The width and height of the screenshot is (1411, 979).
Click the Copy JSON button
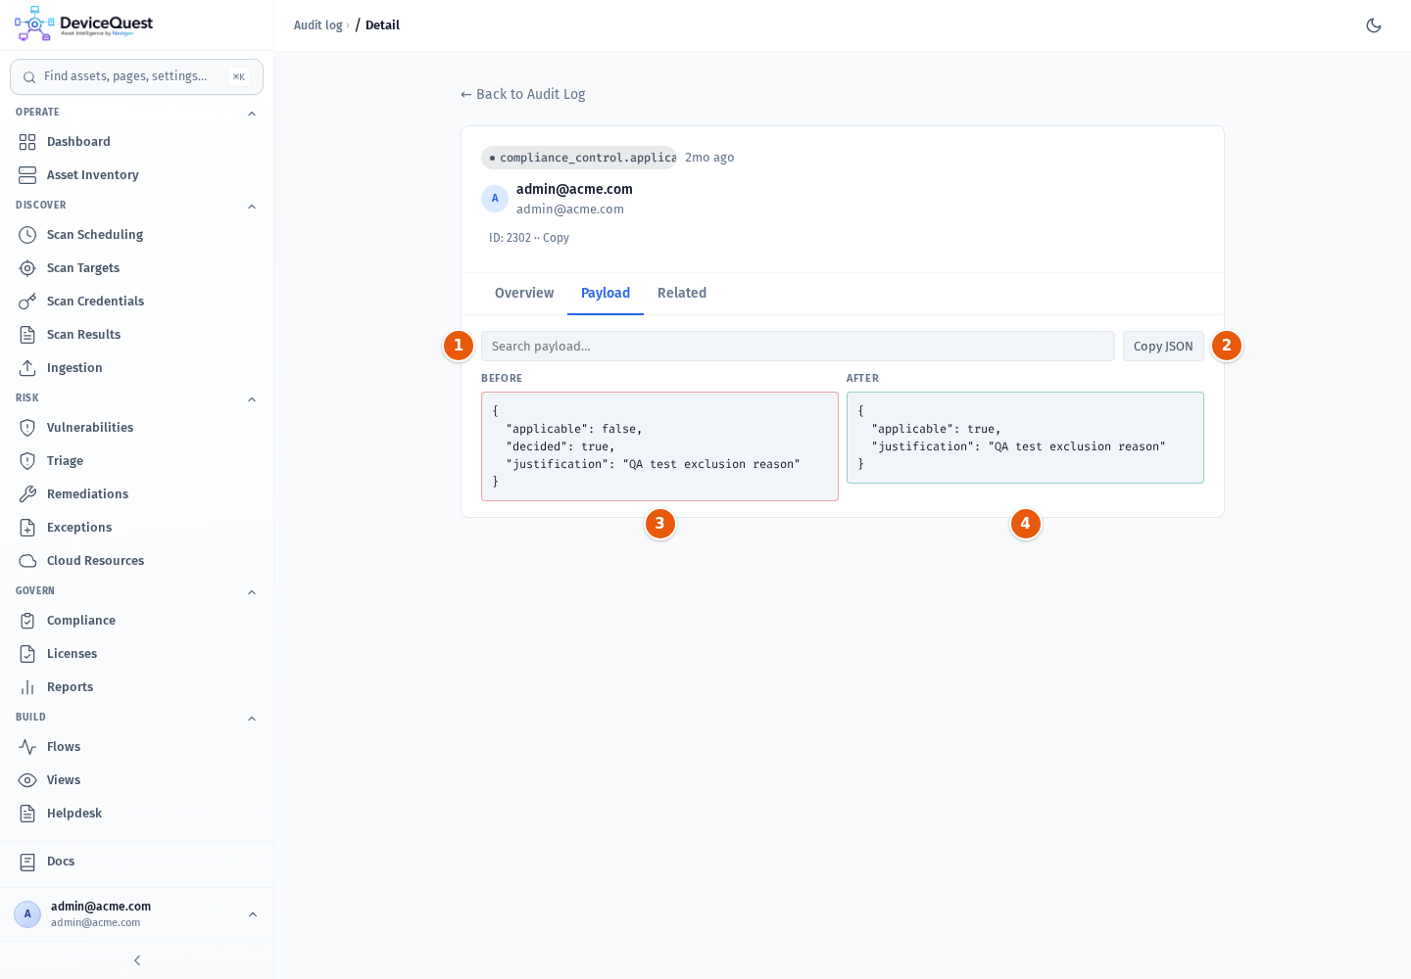point(1163,347)
